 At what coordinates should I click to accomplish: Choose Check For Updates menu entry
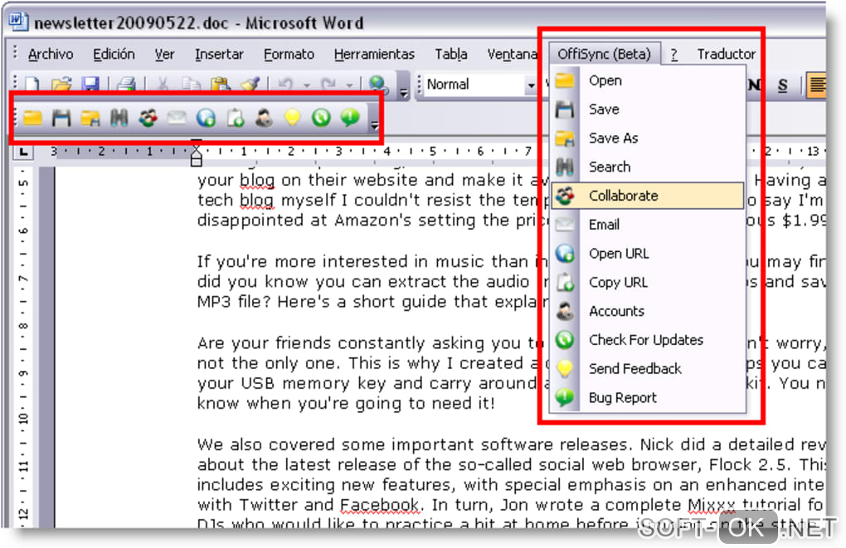tap(648, 340)
